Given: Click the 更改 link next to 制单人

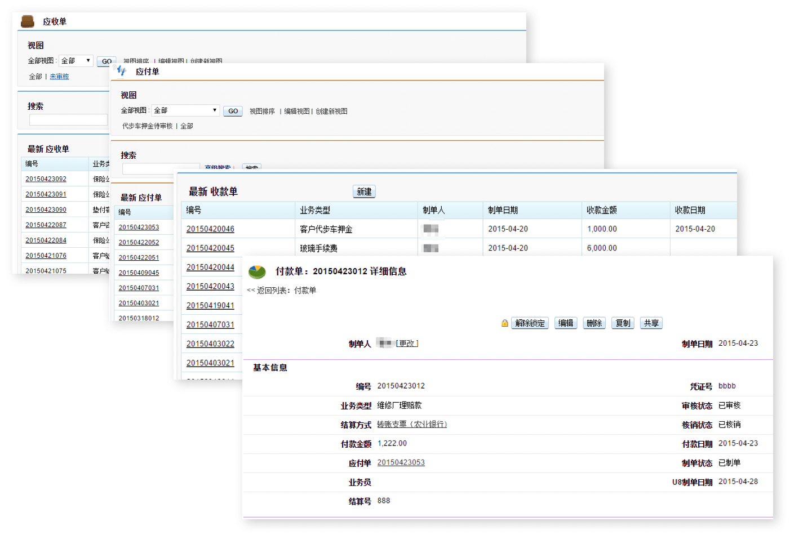Looking at the screenshot, I should point(407,344).
